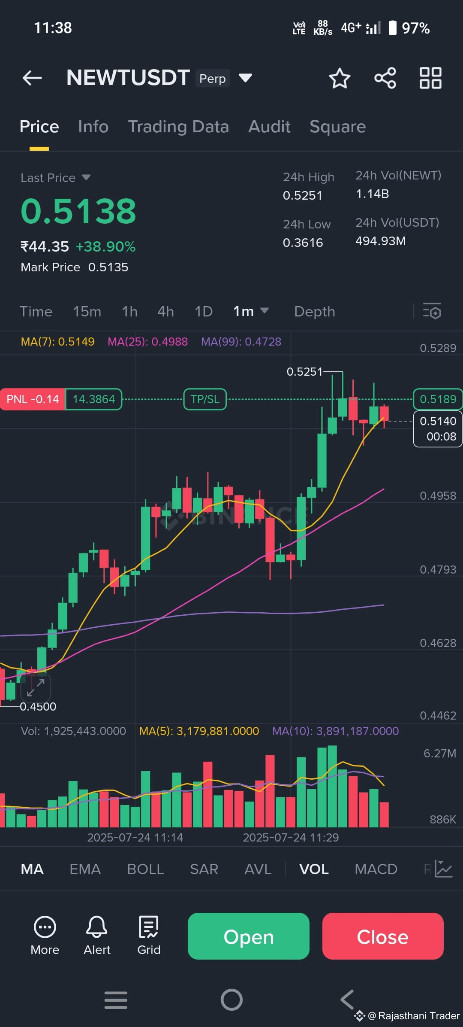Tap the volume MA(10): 3,891,187.0000 label
This screenshot has height=1027, width=463.
336,731
